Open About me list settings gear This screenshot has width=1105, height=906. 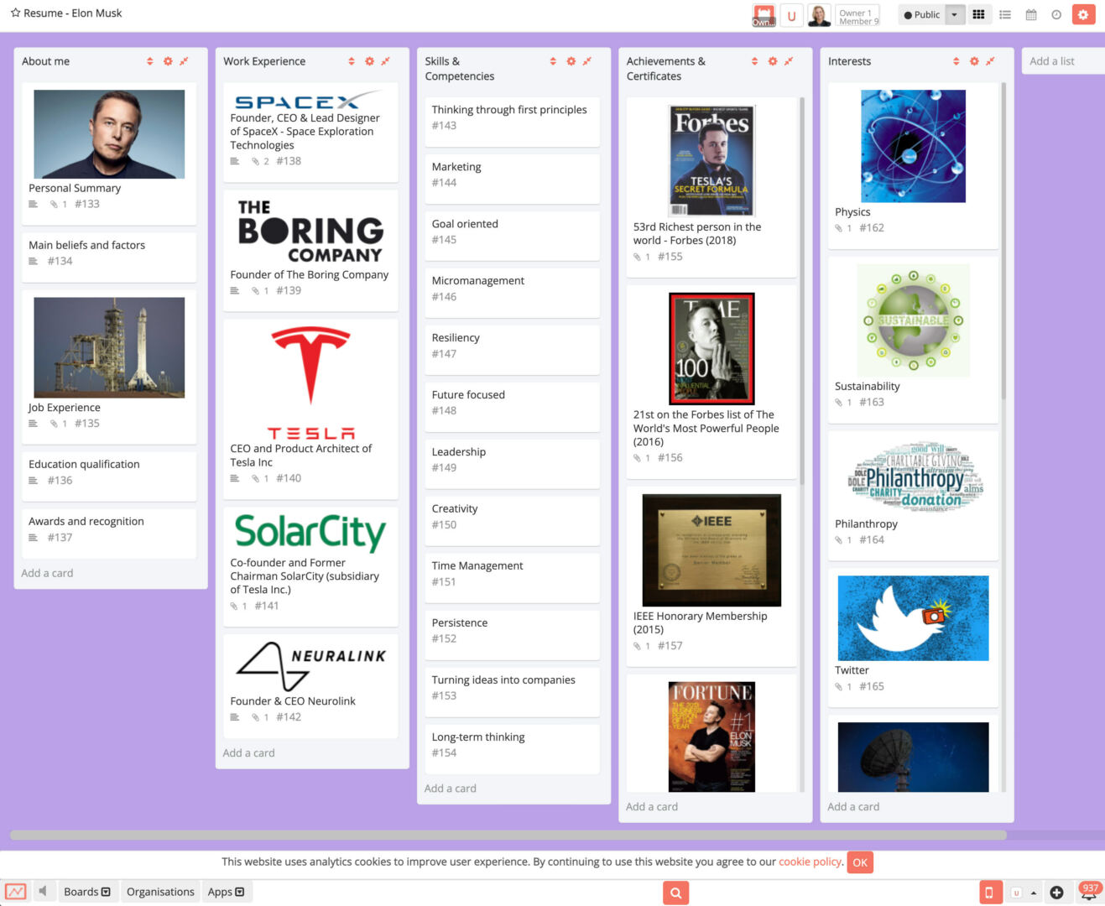tap(168, 61)
